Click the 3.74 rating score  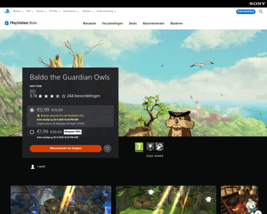[x=33, y=96]
